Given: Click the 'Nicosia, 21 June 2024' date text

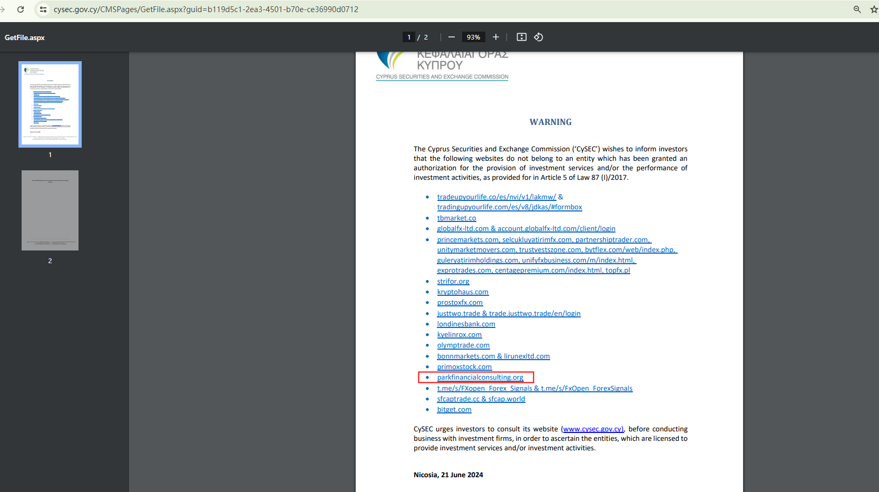Looking at the screenshot, I should click(448, 475).
